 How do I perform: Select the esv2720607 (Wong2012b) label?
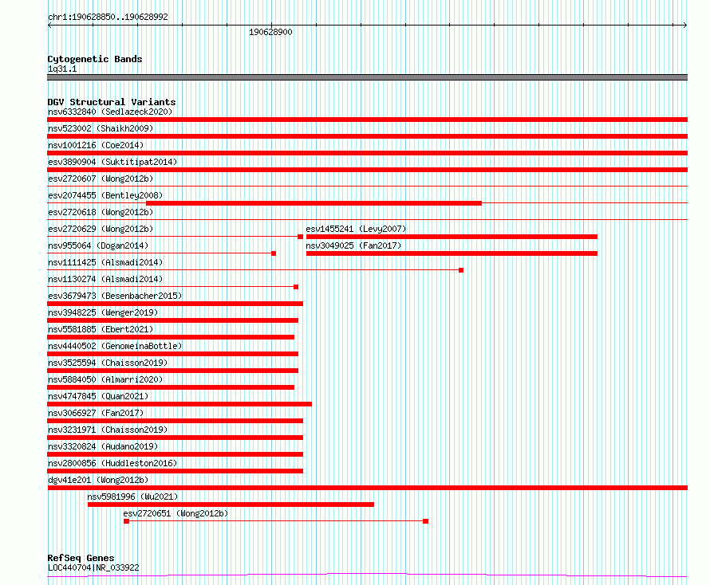point(101,179)
